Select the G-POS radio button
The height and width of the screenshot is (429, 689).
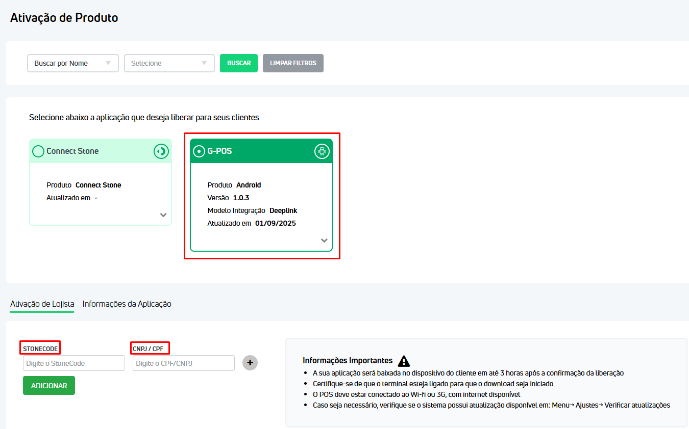199,151
